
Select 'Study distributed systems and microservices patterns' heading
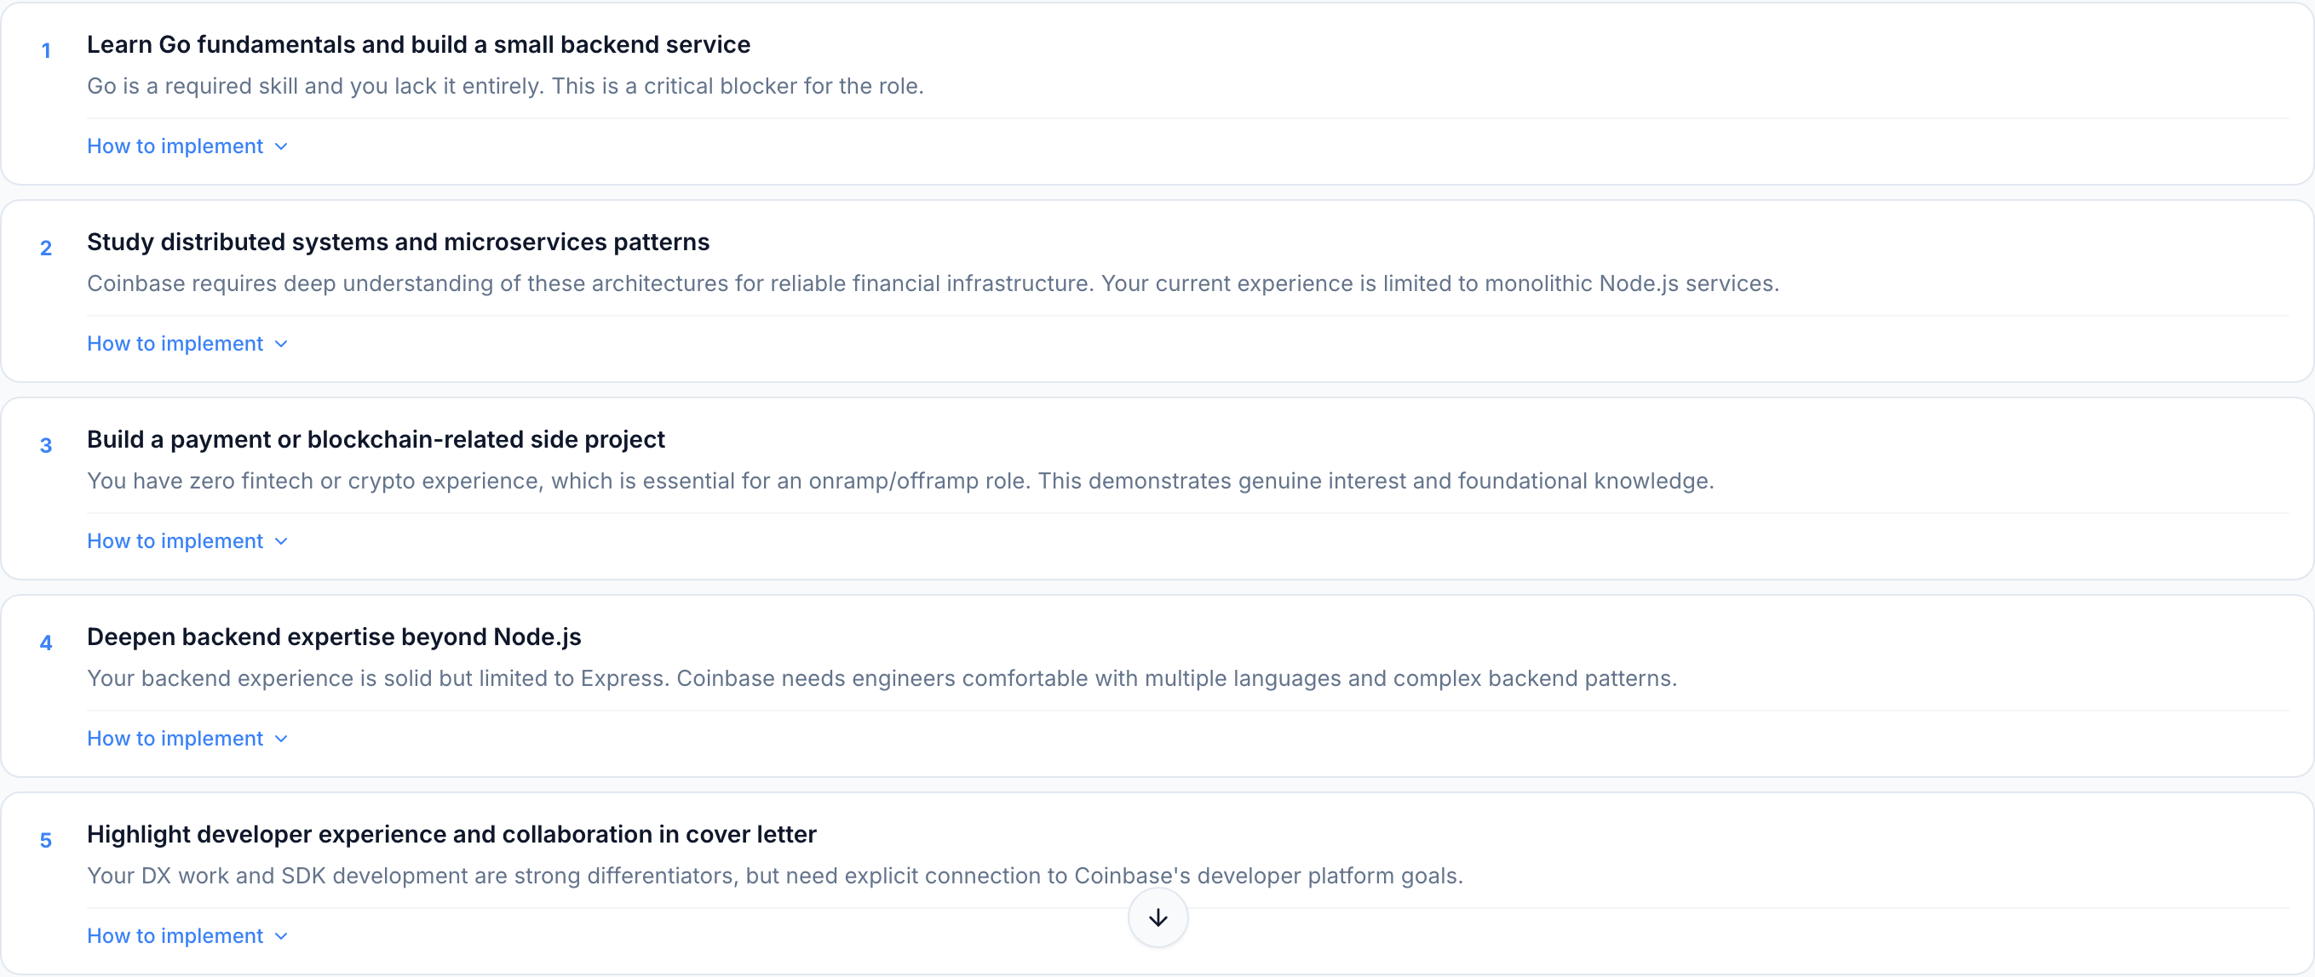(397, 243)
